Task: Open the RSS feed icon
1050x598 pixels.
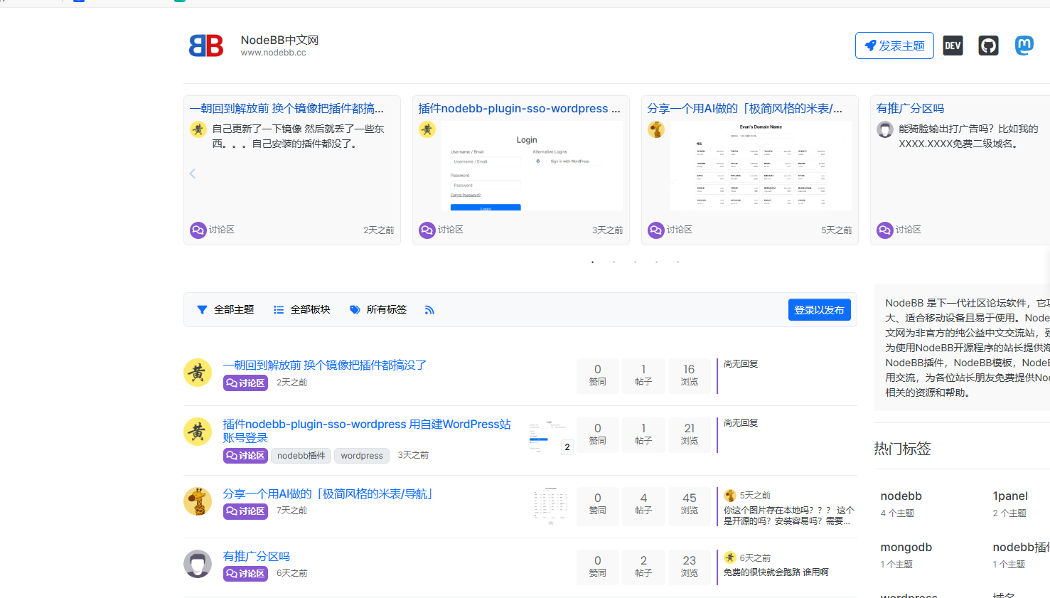Action: click(429, 310)
